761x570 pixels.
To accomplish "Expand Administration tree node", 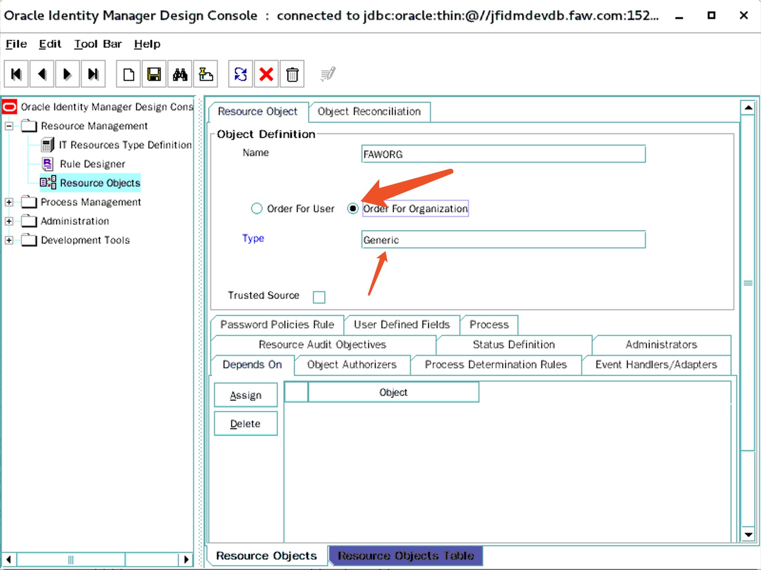I will tap(9, 221).
